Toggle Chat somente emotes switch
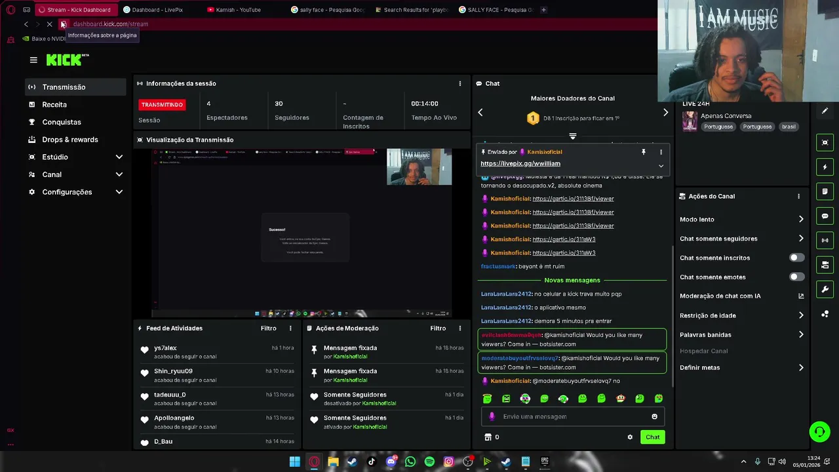 [x=796, y=277]
